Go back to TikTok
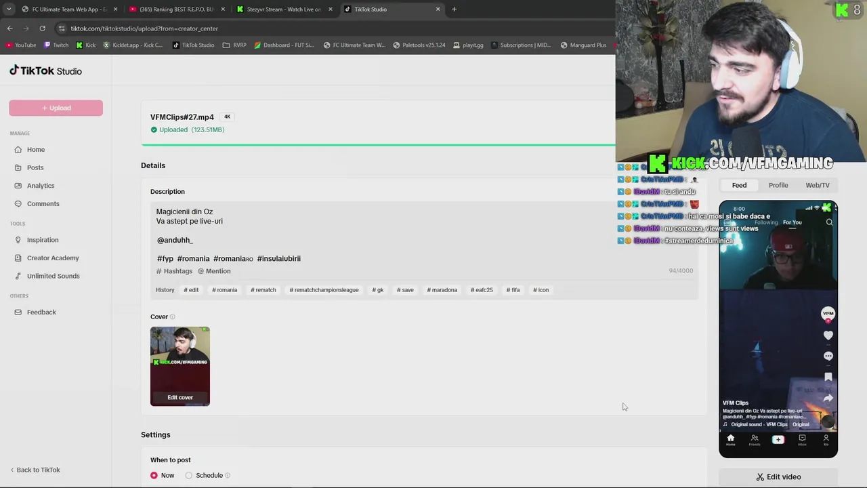This screenshot has height=488, width=867. (x=35, y=470)
